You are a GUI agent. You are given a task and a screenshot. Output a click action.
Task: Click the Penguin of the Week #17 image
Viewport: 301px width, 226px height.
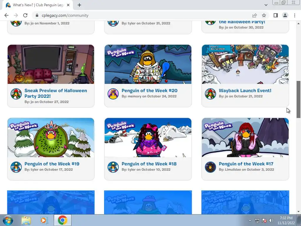(x=245, y=138)
